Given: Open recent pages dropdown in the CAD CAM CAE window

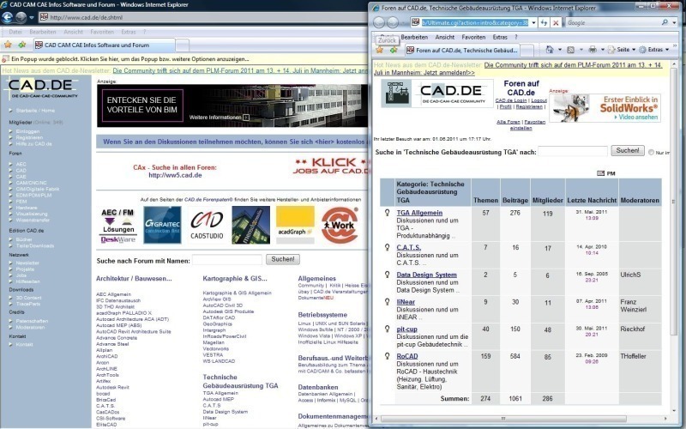Looking at the screenshot, I should coord(32,18).
